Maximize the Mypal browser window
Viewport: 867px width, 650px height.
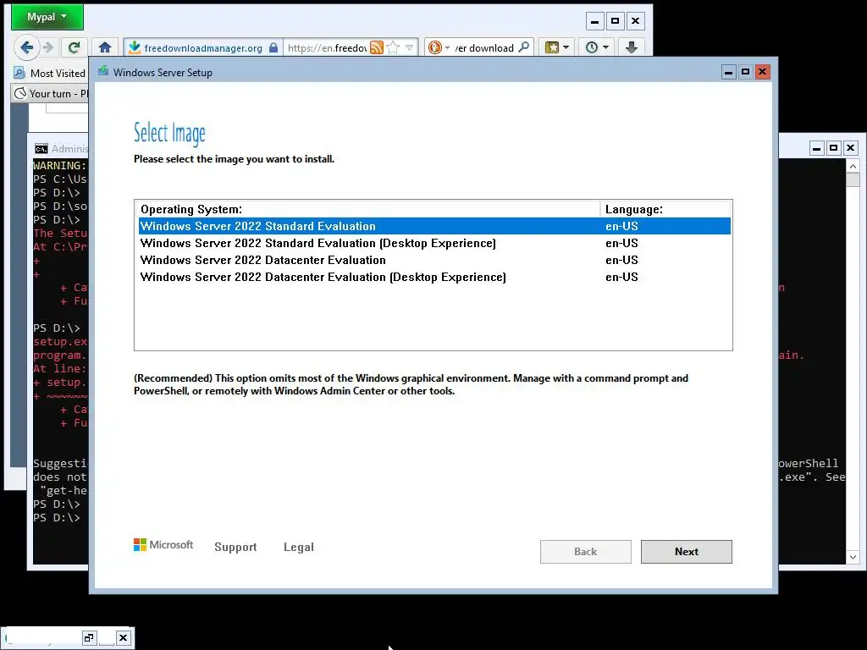click(615, 21)
